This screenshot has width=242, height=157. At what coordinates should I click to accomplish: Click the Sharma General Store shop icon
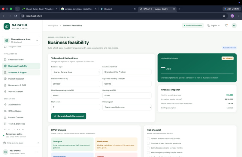tap(7, 40)
